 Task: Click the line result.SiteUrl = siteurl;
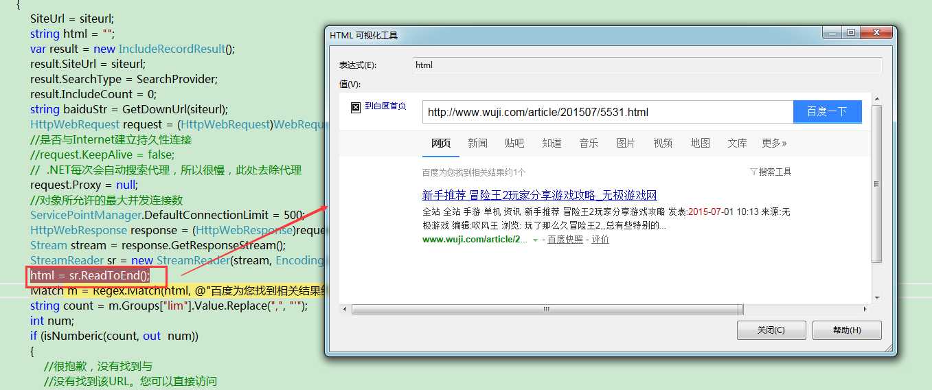pos(88,64)
